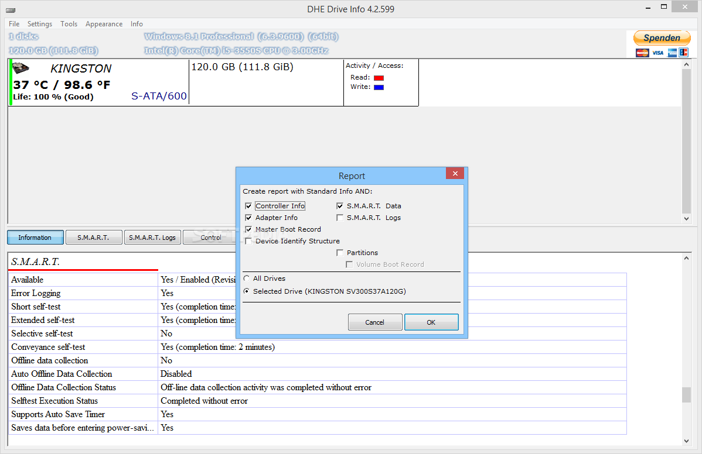Switch to the Information tab
This screenshot has width=702, height=454.
pos(35,238)
